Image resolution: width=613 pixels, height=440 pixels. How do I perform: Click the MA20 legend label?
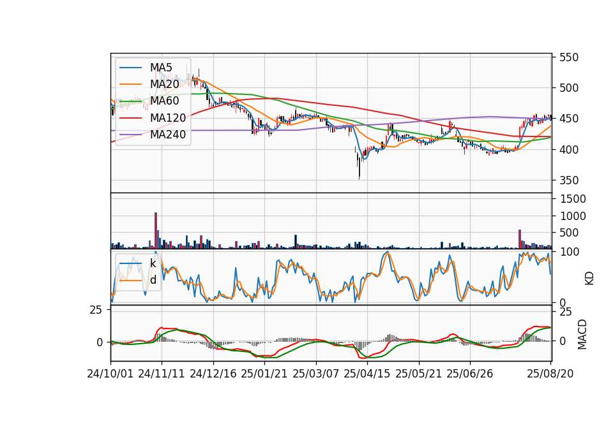pyautogui.click(x=164, y=84)
